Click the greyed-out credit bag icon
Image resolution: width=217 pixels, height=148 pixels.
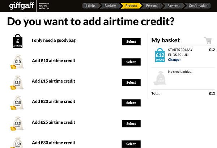[160, 78]
